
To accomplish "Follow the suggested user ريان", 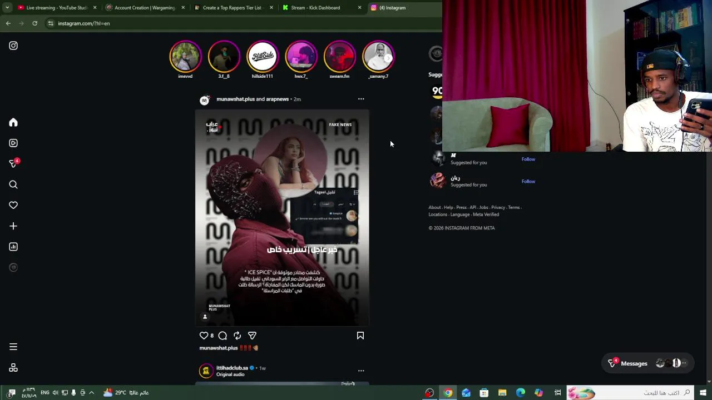I will point(528,182).
